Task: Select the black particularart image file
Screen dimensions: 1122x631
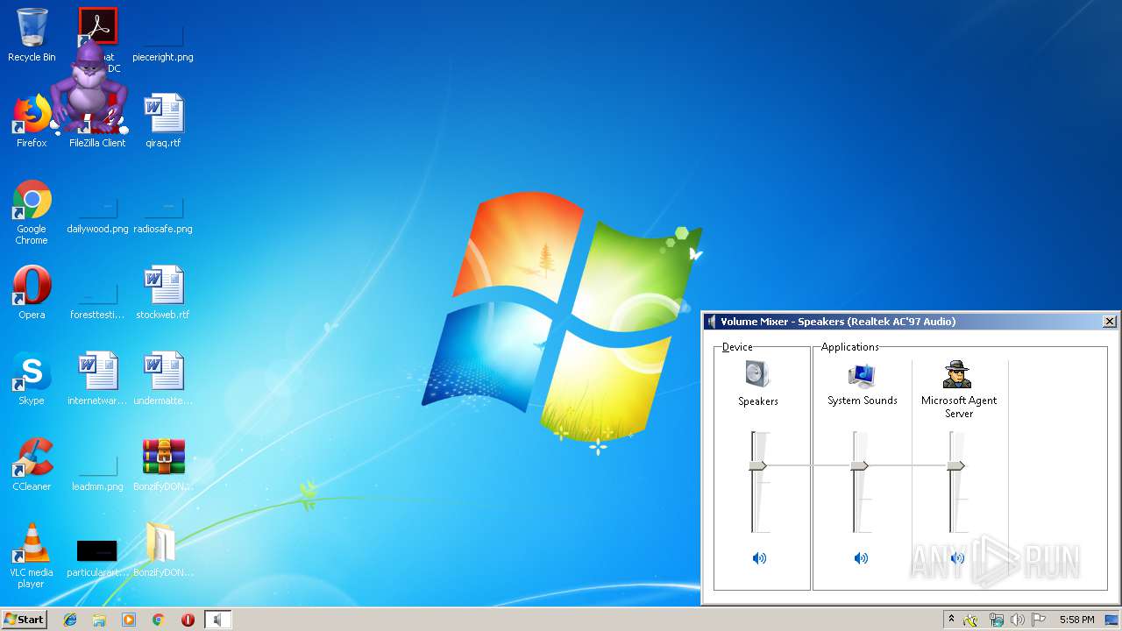Action: pos(97,557)
